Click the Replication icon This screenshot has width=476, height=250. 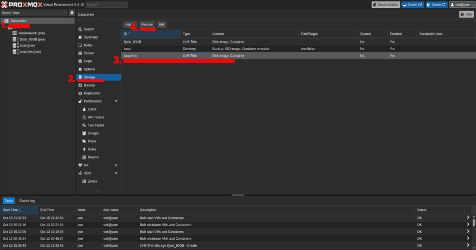click(80, 93)
